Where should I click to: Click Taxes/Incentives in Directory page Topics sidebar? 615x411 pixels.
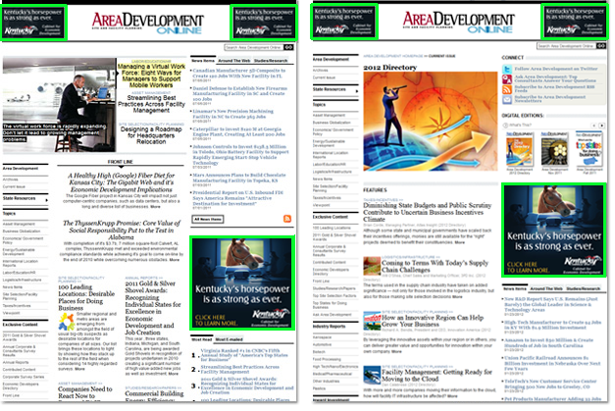(x=327, y=198)
